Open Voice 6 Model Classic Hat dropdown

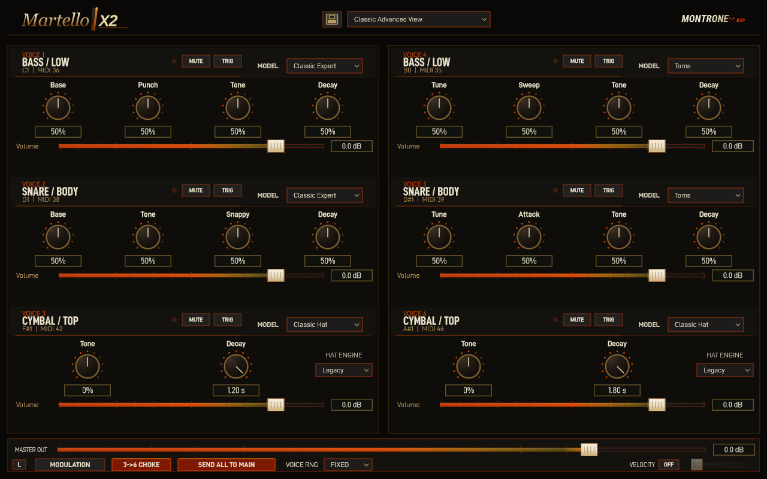(x=706, y=325)
